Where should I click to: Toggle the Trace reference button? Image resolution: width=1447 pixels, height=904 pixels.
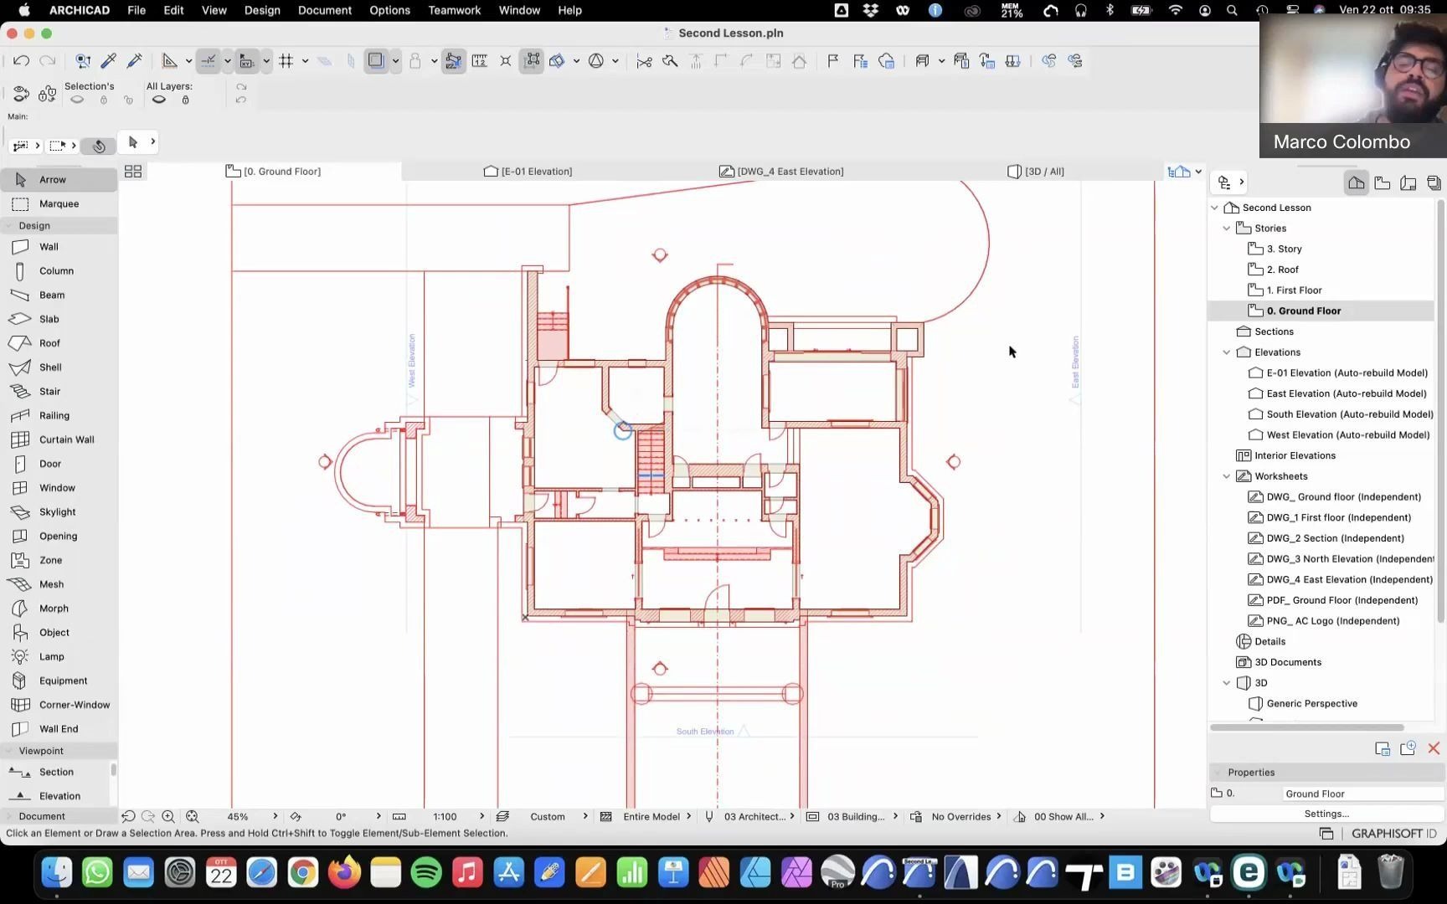pyautogui.click(x=376, y=61)
